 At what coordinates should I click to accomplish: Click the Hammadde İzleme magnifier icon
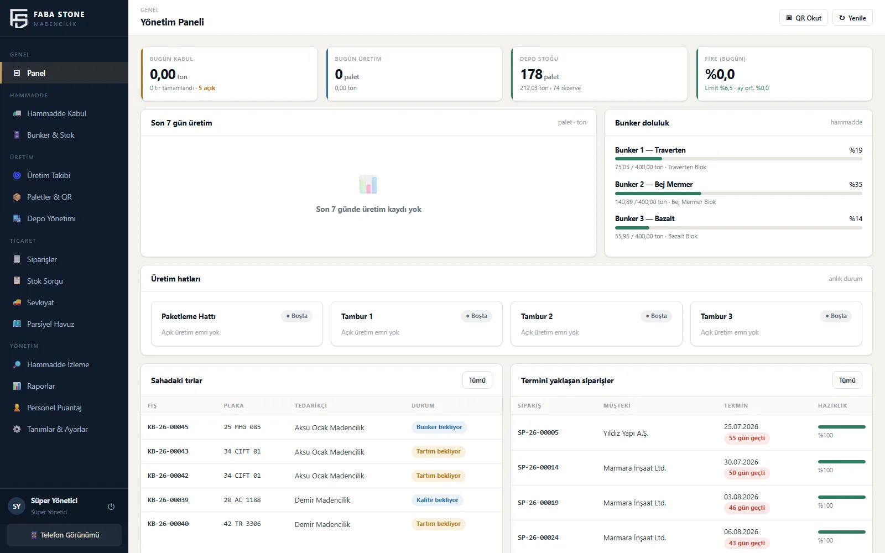click(17, 364)
